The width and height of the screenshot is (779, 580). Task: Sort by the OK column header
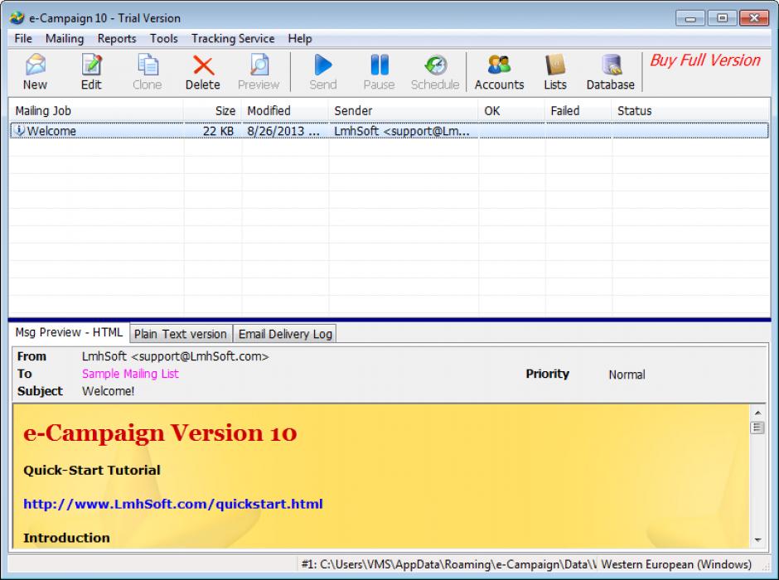tap(511, 111)
